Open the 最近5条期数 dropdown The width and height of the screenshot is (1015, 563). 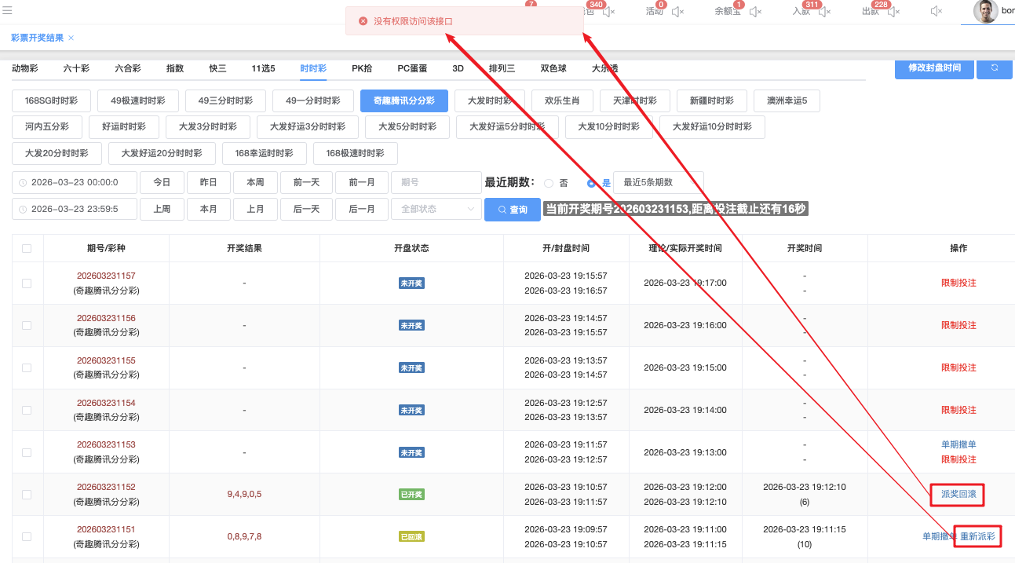click(658, 182)
